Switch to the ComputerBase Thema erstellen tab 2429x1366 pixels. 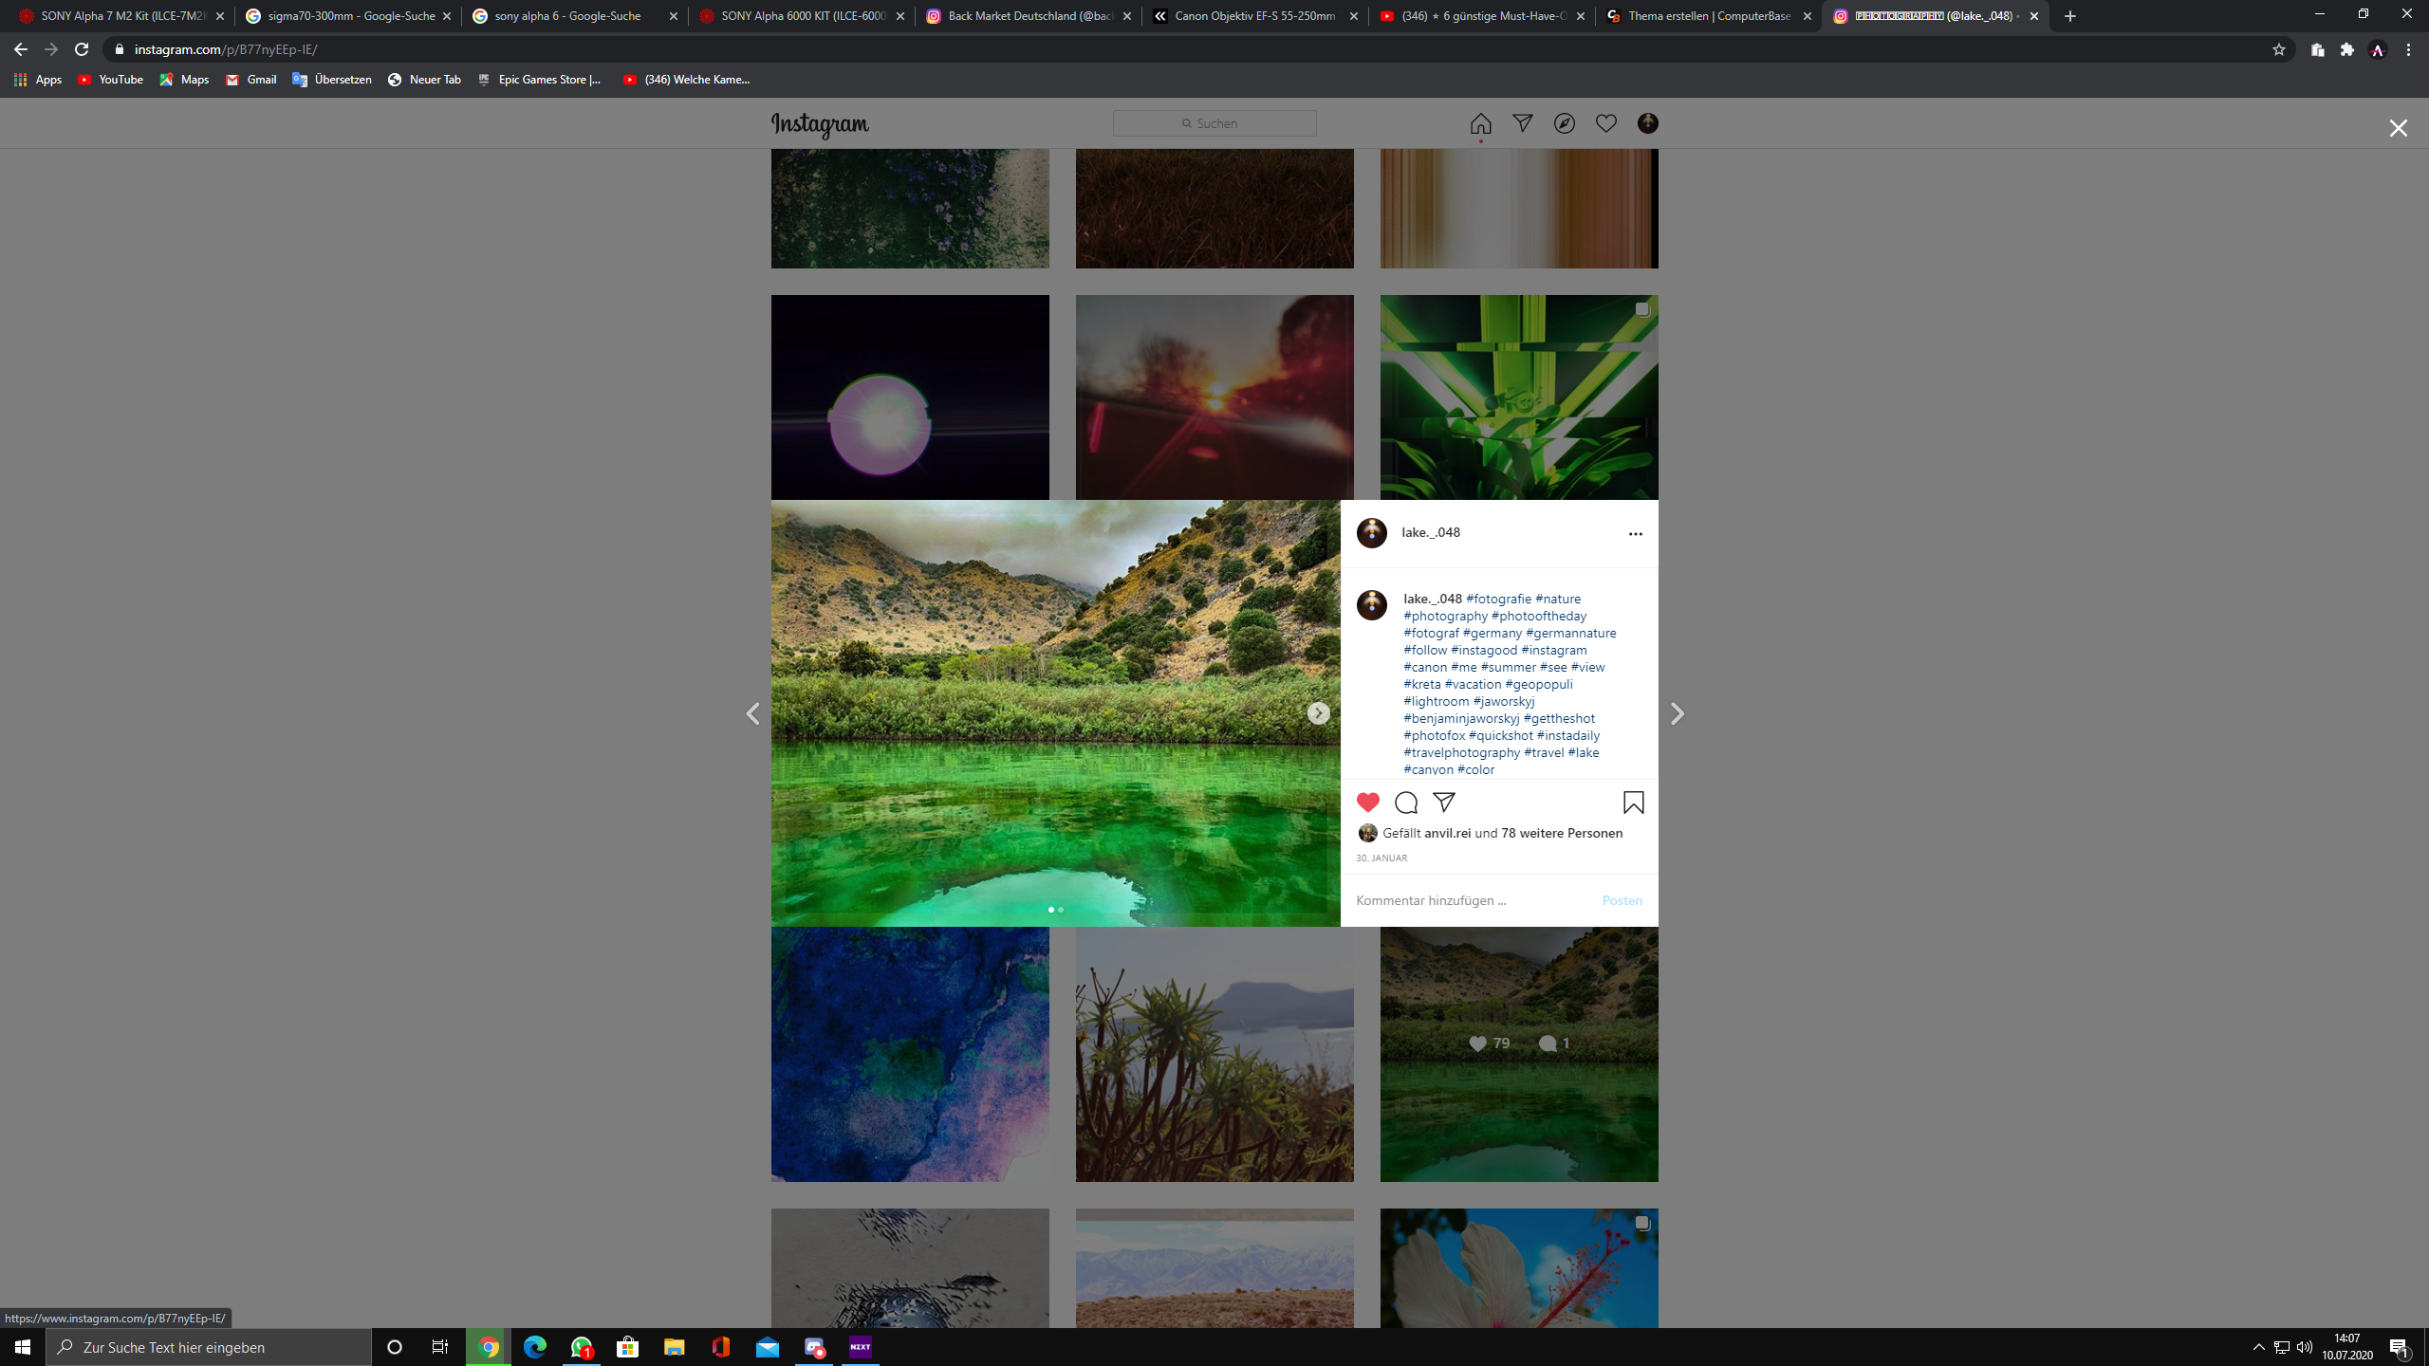coord(1708,16)
